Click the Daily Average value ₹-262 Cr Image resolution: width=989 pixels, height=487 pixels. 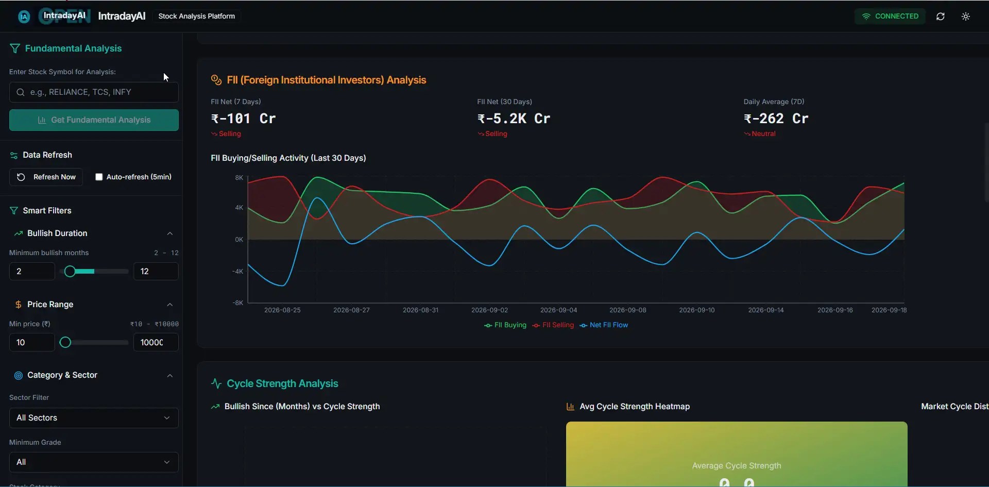pos(776,119)
